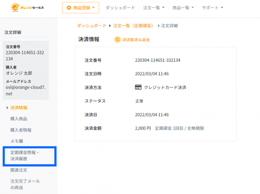Click 注文完了メールの再送 in sidebar
The height and width of the screenshot is (194, 260).
click(25, 184)
